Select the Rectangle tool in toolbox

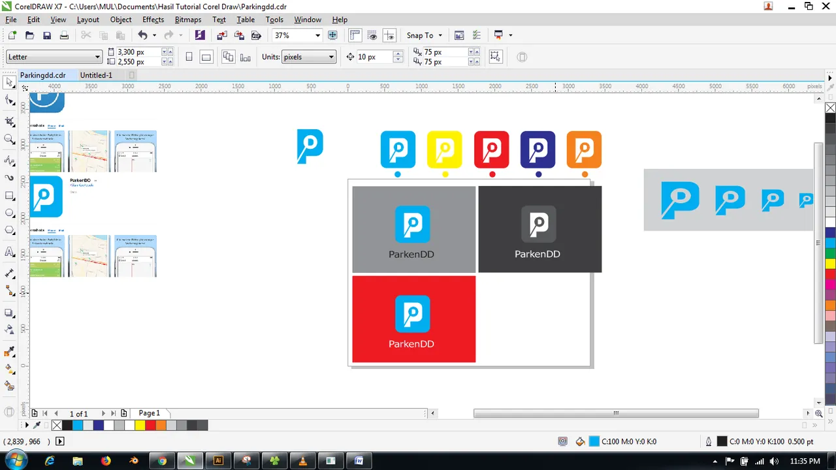[x=9, y=196]
